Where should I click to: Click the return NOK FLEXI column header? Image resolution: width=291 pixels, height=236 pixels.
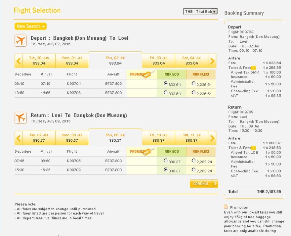[x=201, y=152]
